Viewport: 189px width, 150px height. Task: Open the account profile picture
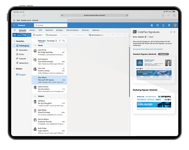[175, 25]
